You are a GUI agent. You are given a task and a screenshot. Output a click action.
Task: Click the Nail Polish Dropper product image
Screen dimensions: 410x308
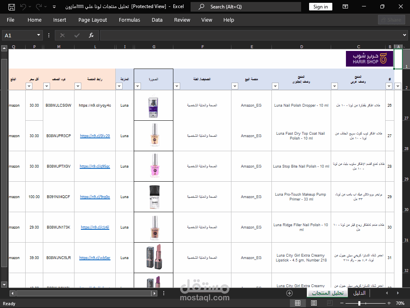coord(153,107)
